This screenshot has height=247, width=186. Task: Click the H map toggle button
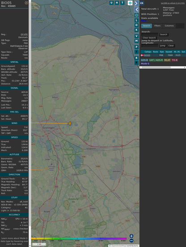pyautogui.click(x=117, y=3)
